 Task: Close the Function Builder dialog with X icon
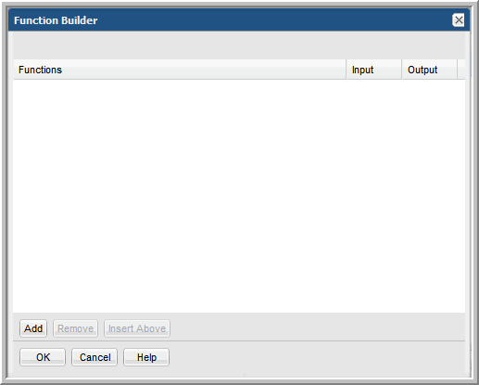pyautogui.click(x=459, y=20)
